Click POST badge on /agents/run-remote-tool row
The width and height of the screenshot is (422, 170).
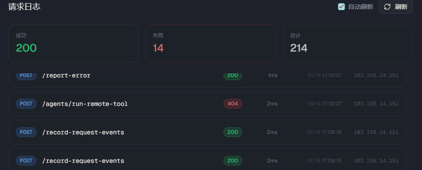26,104
